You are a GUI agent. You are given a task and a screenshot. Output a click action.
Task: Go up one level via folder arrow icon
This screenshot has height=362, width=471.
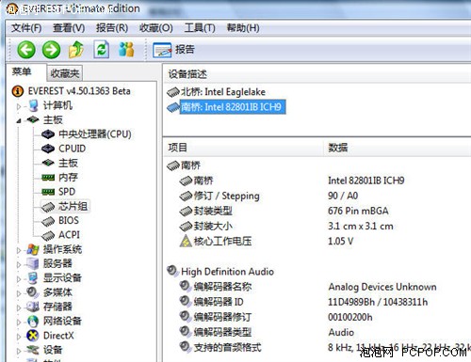pyautogui.click(x=76, y=50)
